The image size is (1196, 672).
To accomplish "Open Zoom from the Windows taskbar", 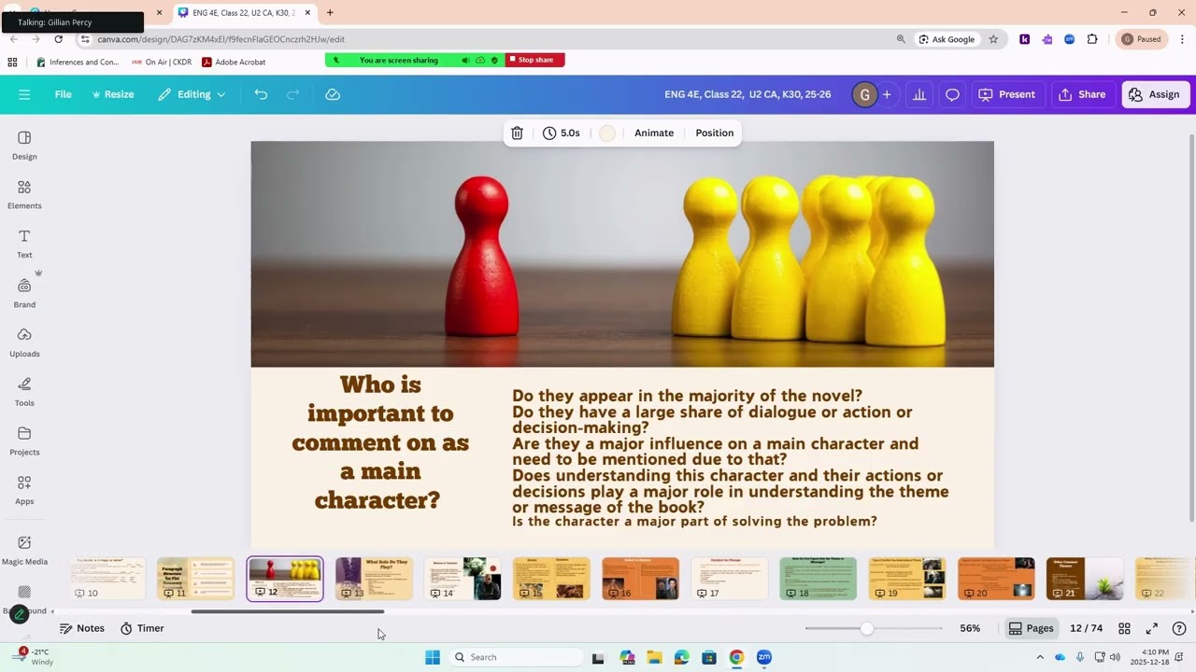I will (764, 657).
